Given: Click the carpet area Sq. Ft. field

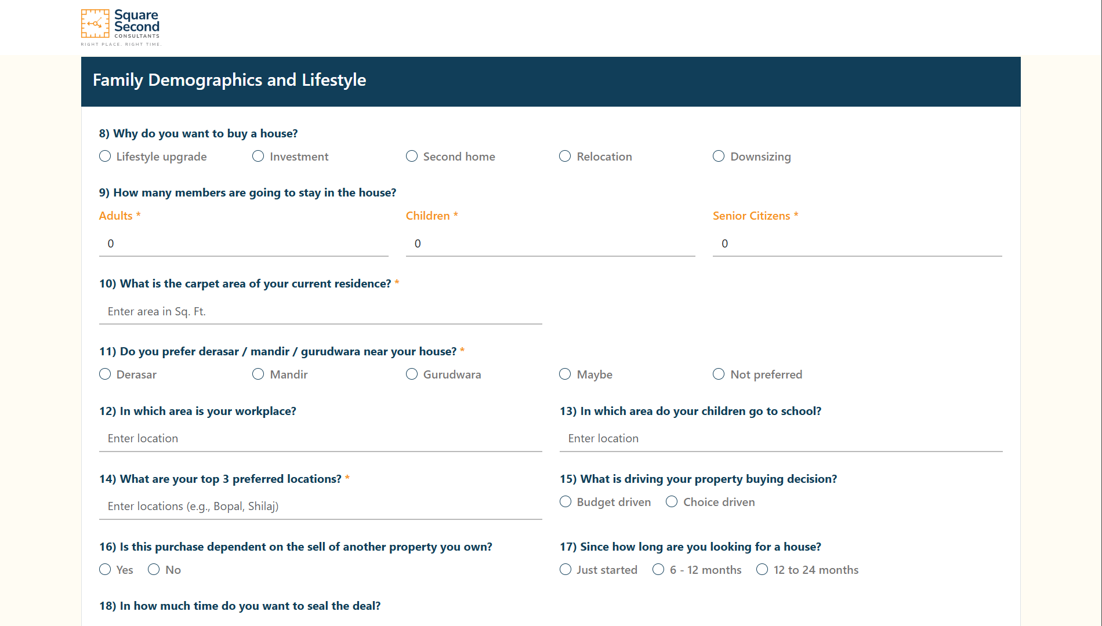Looking at the screenshot, I should click(321, 311).
